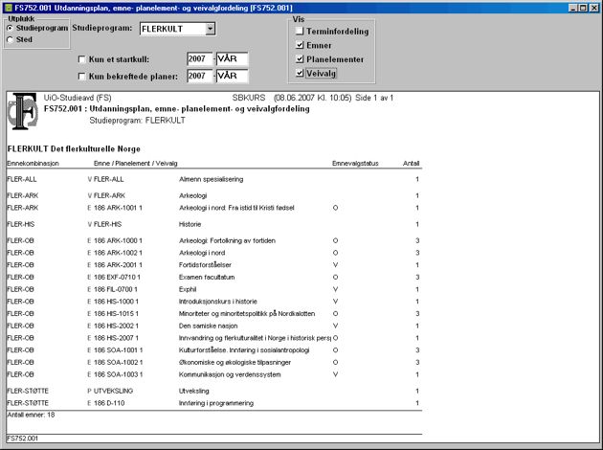Tick the Kun et startkull checkbox
Viewport: 603px width, 450px height.
point(81,59)
